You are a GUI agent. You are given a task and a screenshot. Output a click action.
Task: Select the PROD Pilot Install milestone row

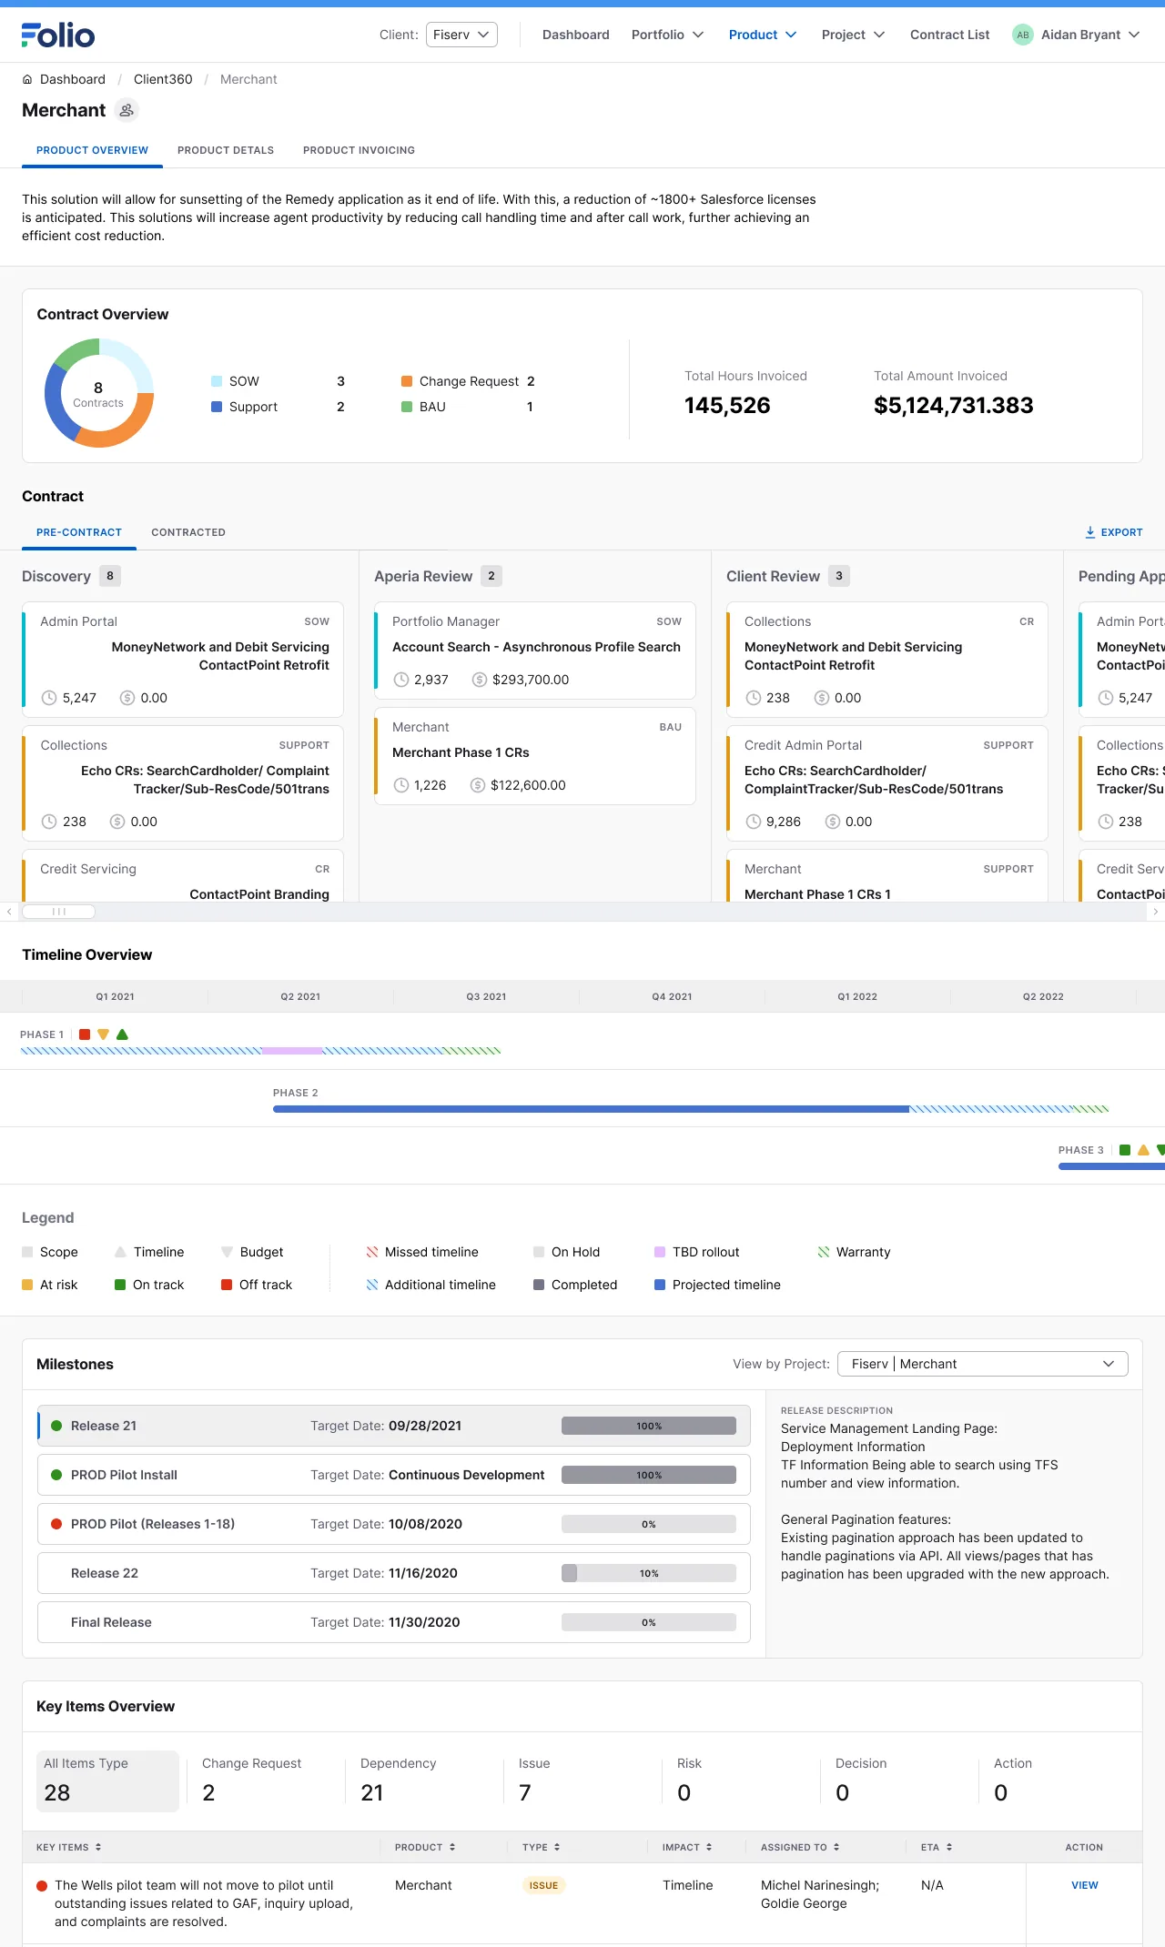point(394,1475)
